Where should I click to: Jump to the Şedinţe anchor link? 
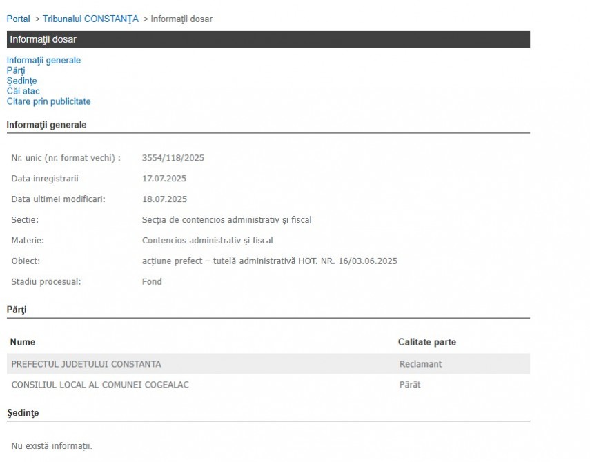[x=22, y=81]
